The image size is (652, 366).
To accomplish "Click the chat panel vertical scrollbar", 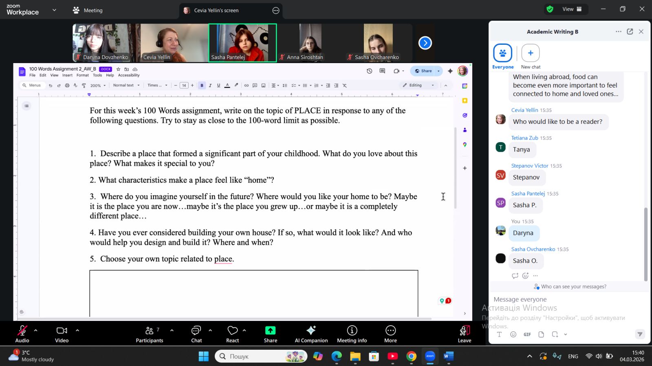I will click(x=645, y=244).
